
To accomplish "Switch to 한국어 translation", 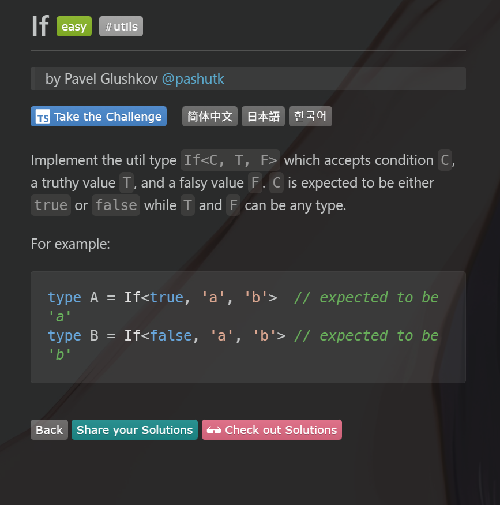I will (x=310, y=116).
